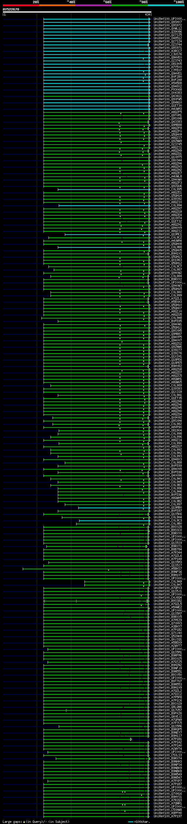
Task: Select hit label UniRef100_C7FE07
Action: pos(168,70)
